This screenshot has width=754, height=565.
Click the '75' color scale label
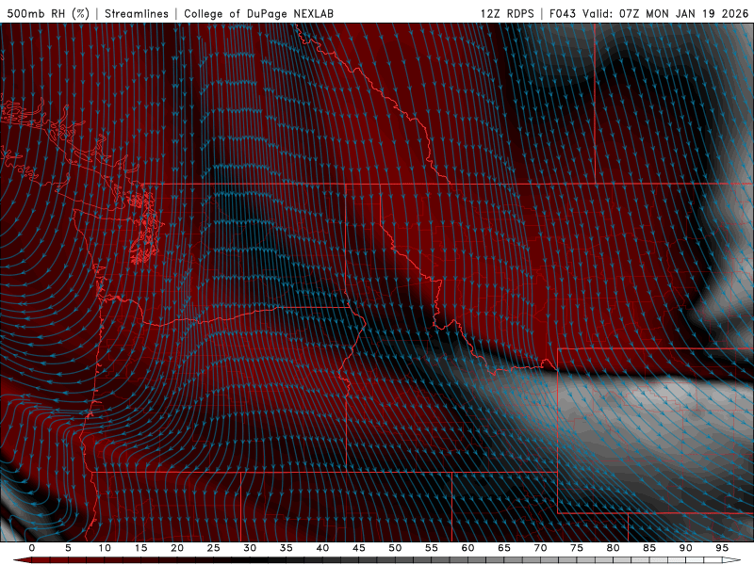(x=577, y=548)
